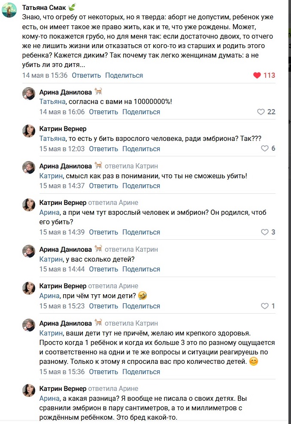
Task: Click the "Татьяна" mention in the 16:06 comment
Action: (52, 102)
